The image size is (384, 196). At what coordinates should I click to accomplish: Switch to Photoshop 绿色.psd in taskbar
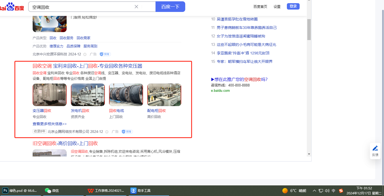pyautogui.click(x=20, y=190)
